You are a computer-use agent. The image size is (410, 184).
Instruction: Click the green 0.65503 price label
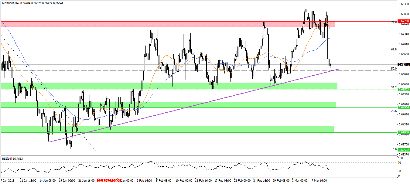coord(403,90)
